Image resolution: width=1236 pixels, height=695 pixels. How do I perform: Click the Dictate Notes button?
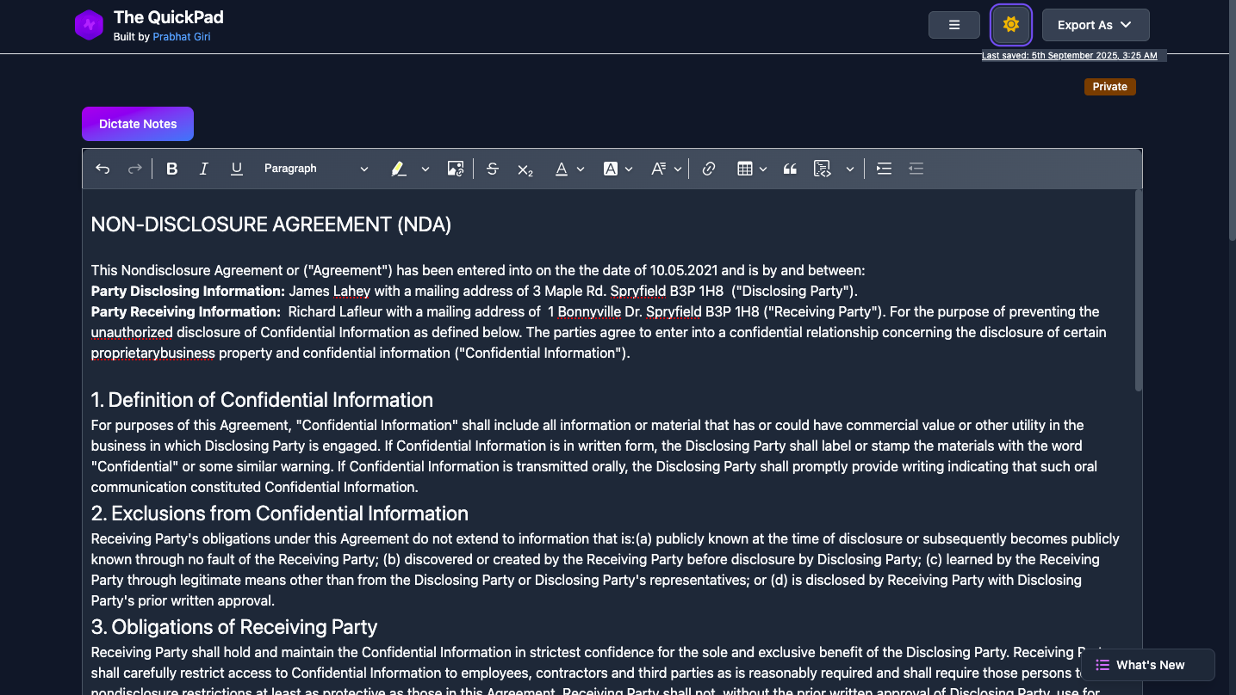tap(138, 124)
